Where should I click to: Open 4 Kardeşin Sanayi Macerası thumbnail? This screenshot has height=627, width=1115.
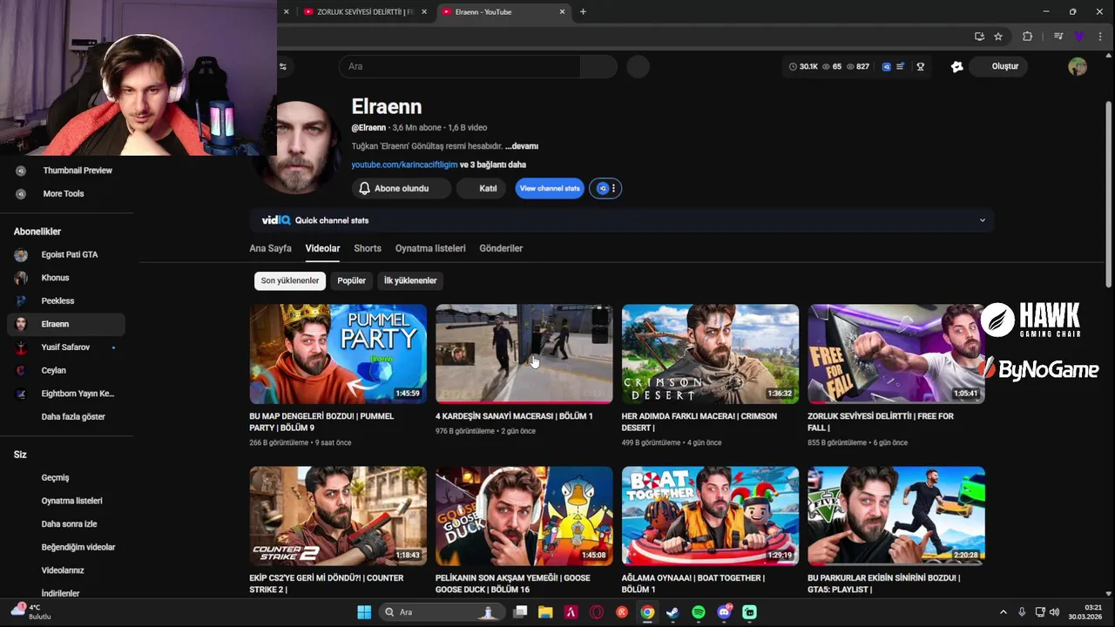click(524, 354)
